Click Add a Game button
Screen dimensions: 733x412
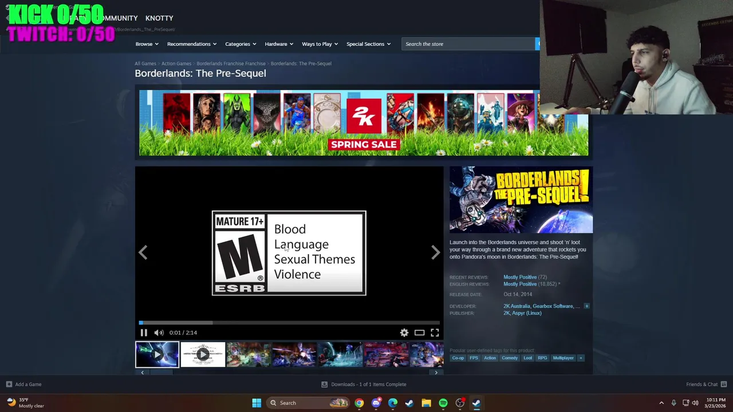[23, 385]
